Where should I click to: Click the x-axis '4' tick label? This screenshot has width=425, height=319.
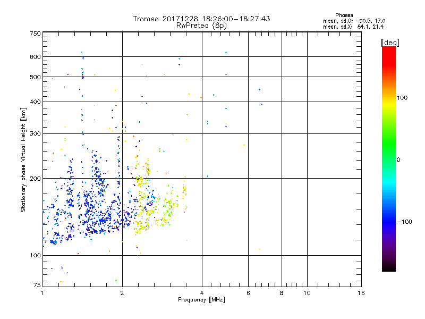click(x=202, y=293)
